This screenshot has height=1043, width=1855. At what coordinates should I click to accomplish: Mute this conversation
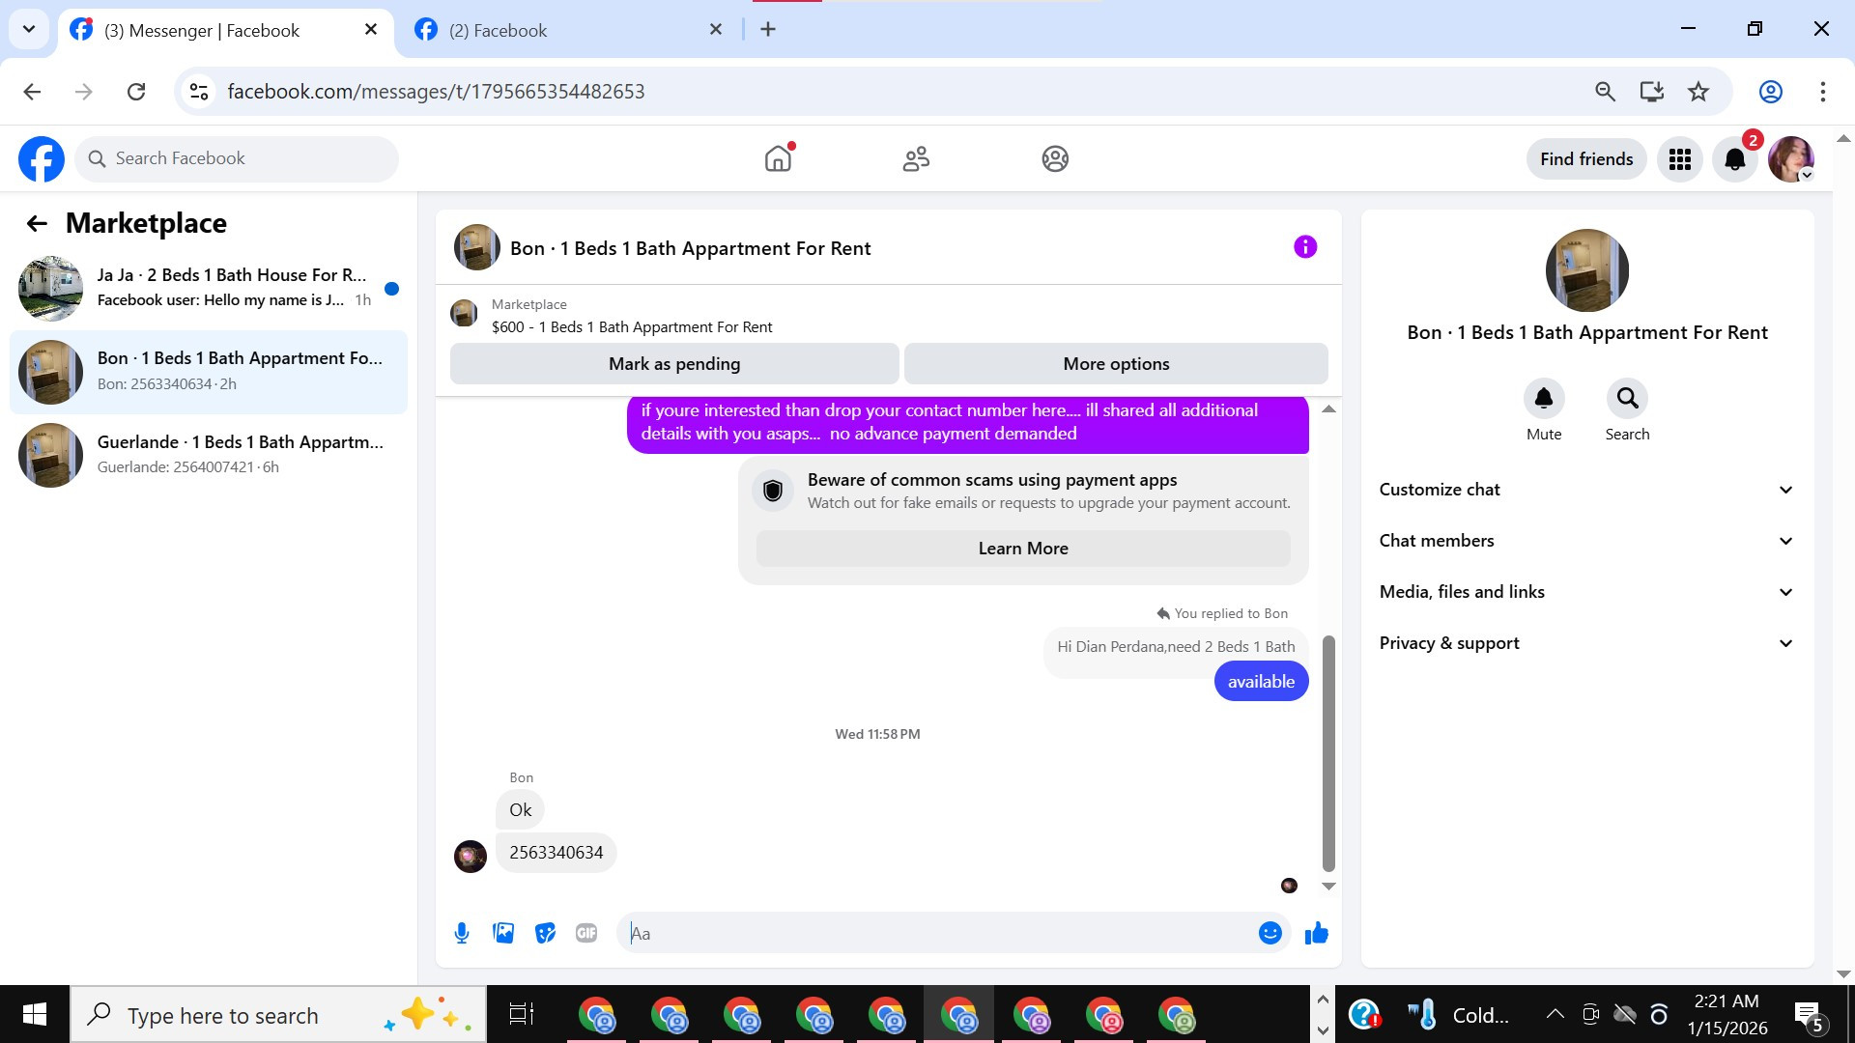[1543, 399]
